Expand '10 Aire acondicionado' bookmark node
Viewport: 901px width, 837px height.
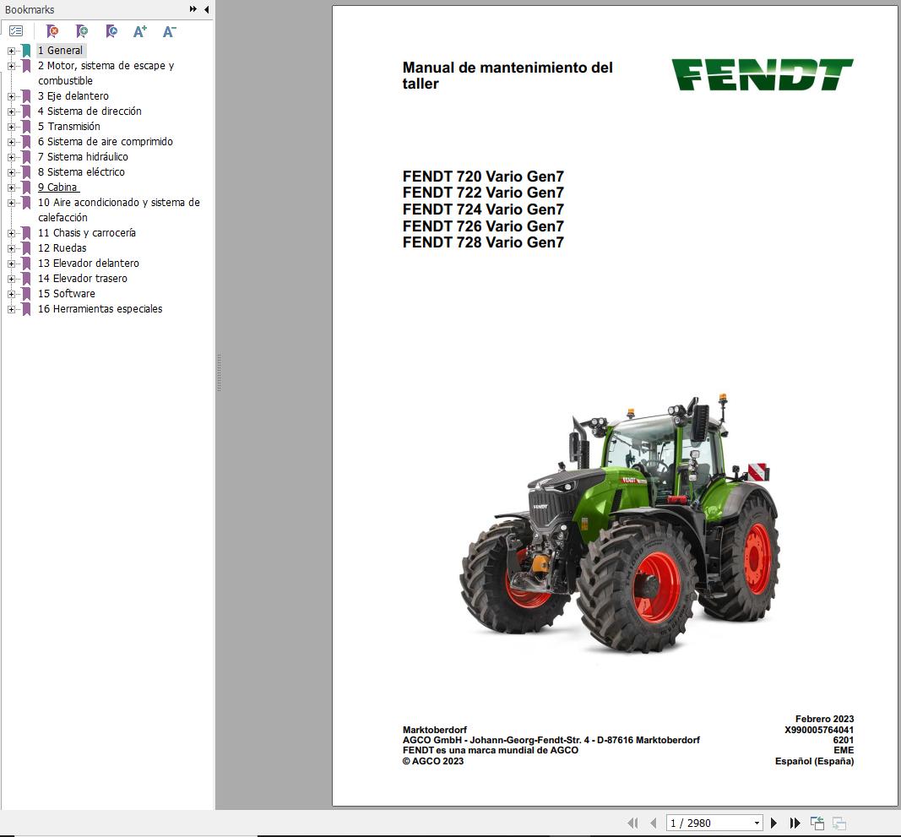(x=11, y=203)
